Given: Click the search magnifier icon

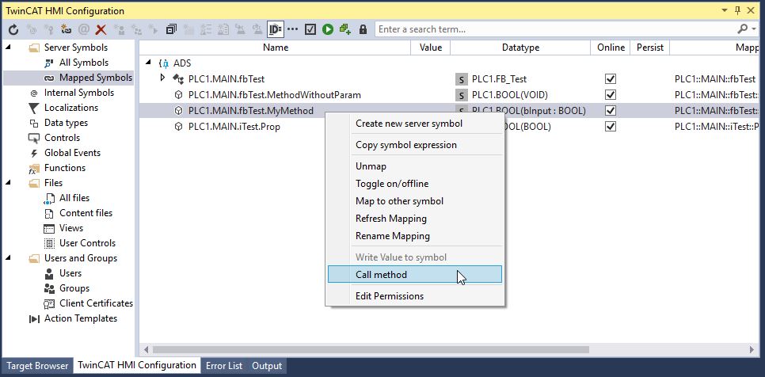Looking at the screenshot, I should [x=743, y=29].
